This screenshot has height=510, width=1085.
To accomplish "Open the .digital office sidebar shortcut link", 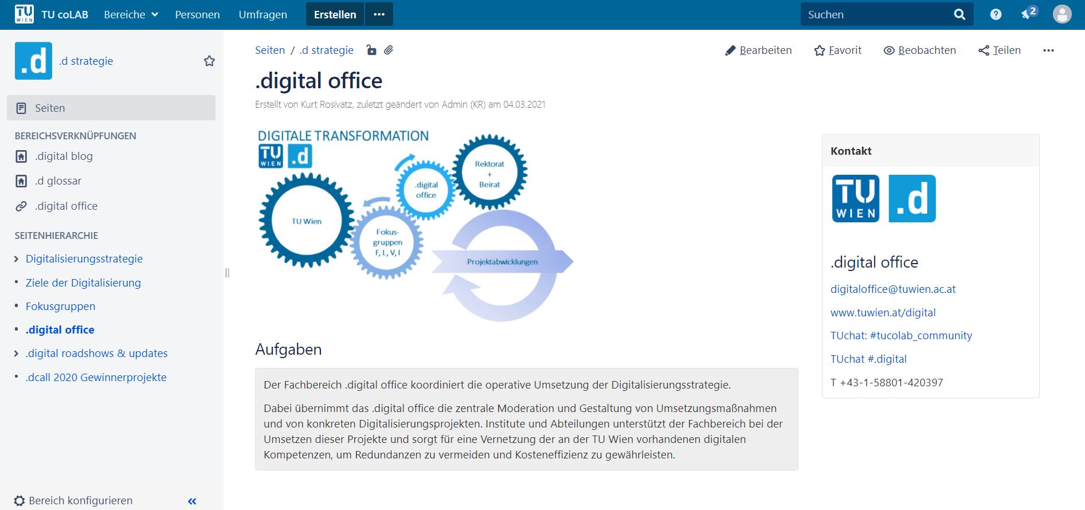I will 66,206.
